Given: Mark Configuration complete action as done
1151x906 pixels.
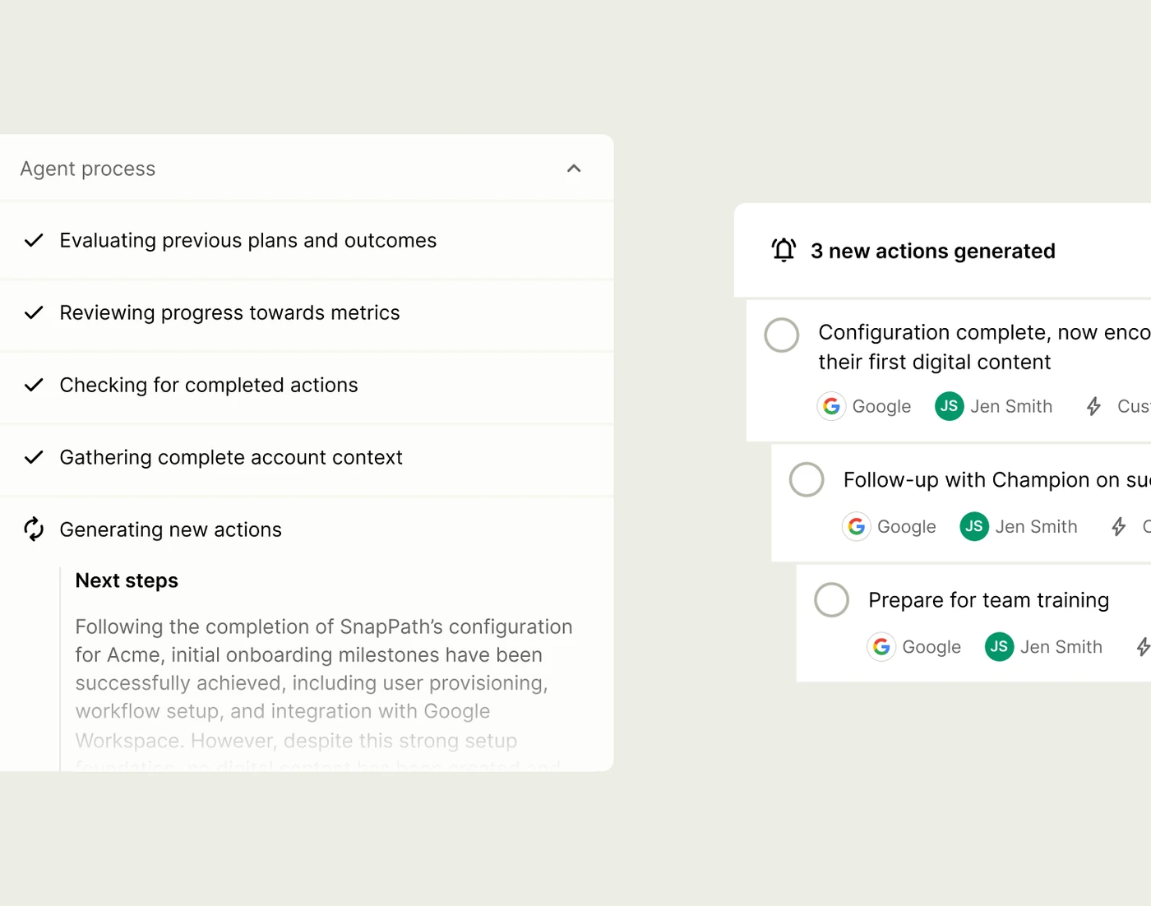Looking at the screenshot, I should 781,335.
